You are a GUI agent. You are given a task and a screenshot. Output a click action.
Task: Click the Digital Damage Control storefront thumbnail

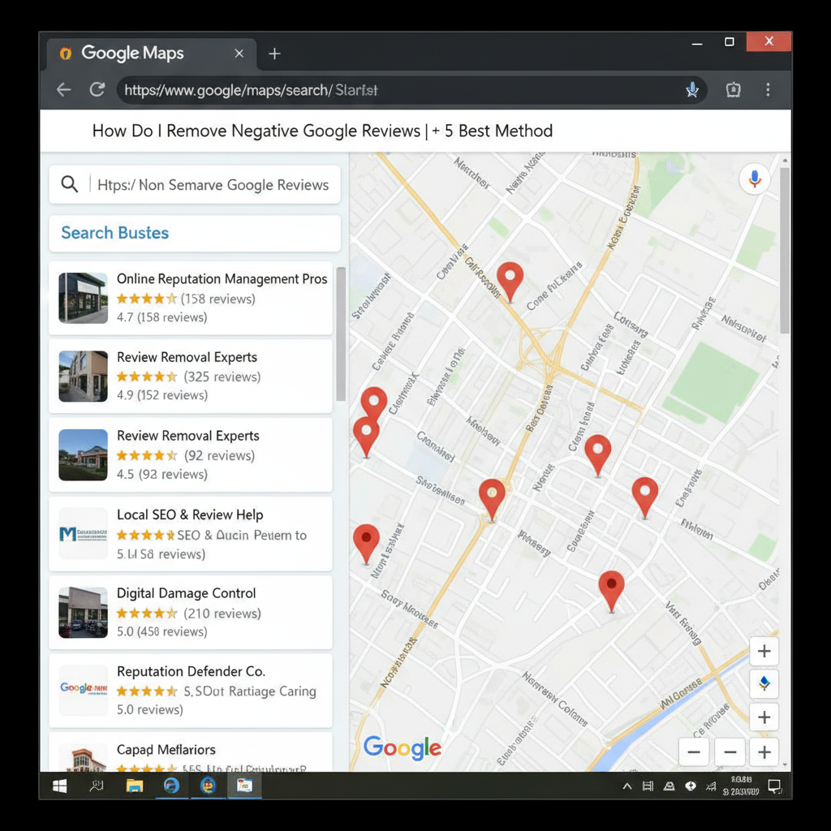pyautogui.click(x=84, y=612)
